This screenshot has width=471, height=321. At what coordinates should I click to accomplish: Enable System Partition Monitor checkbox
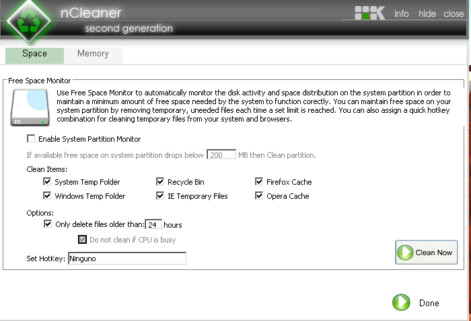(31, 138)
